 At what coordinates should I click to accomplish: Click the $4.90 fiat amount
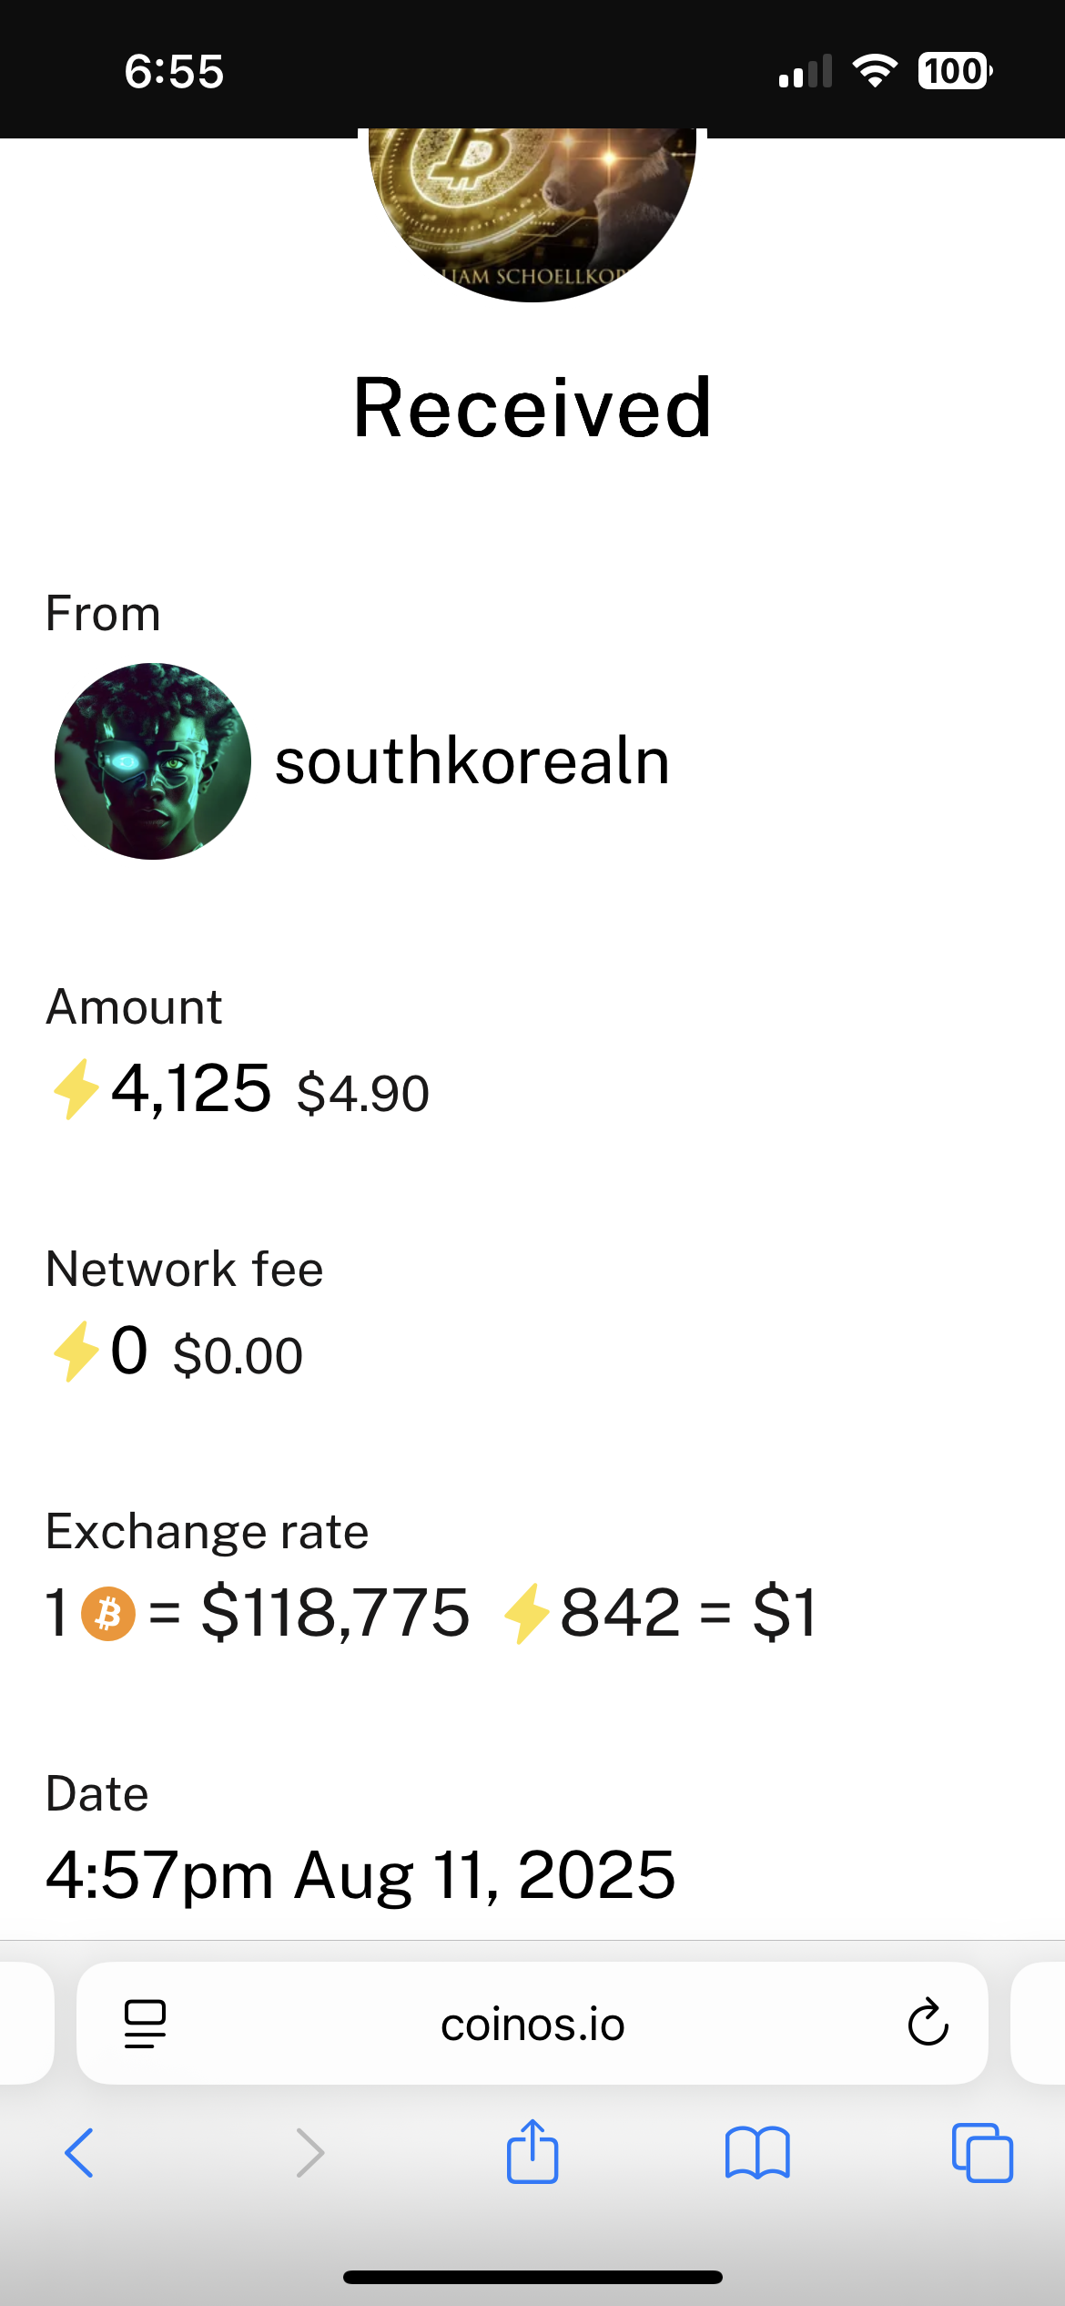tap(363, 1093)
